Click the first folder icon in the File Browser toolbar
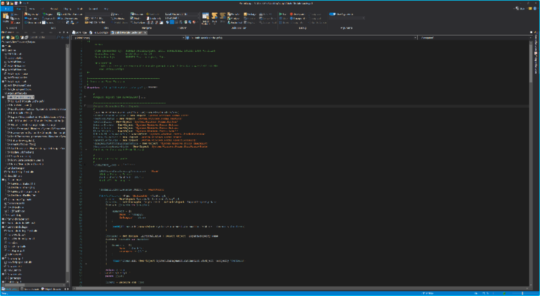Image resolution: width=540 pixels, height=296 pixels. click(x=3, y=37)
